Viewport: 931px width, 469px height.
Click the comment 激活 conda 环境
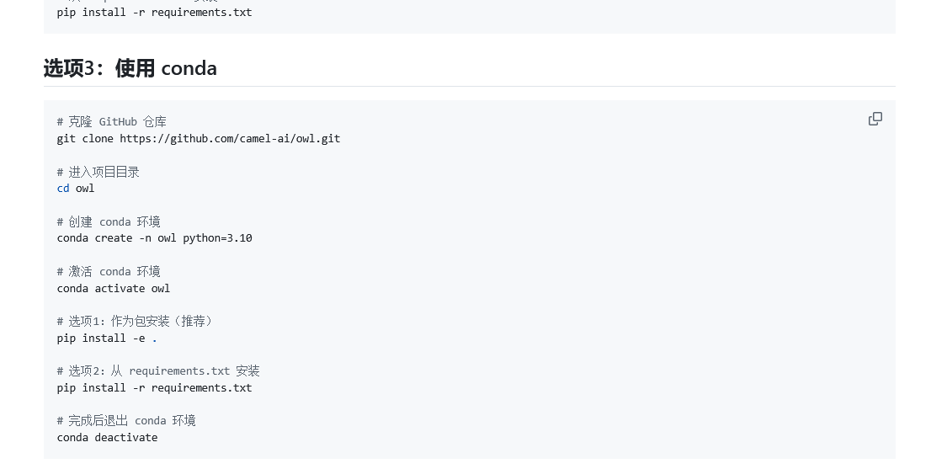[109, 271]
